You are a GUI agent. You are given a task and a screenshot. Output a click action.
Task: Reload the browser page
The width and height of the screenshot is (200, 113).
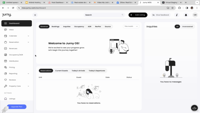[x=13, y=8]
